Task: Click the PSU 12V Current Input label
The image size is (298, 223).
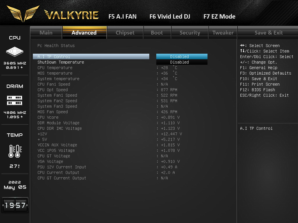Action: tap(62, 167)
